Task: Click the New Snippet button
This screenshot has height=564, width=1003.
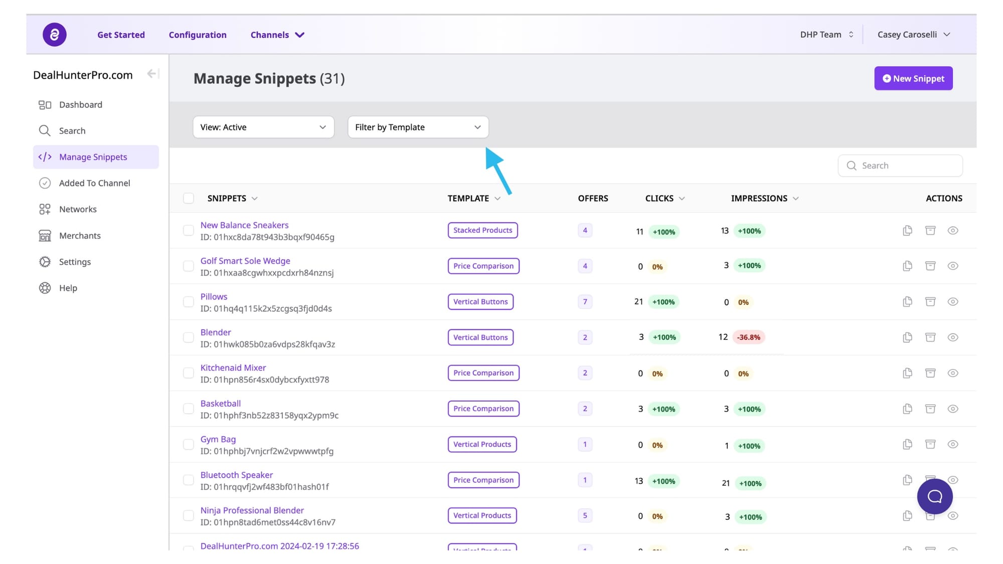Action: [913, 79]
